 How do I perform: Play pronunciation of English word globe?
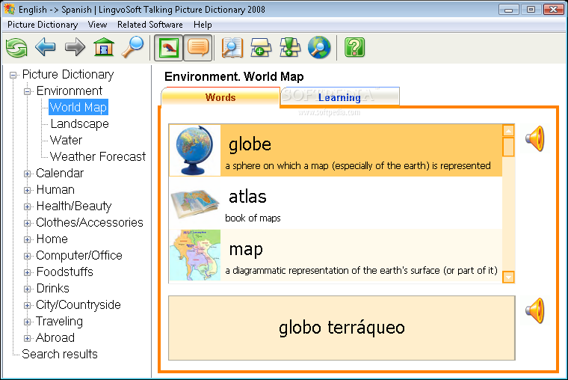point(535,138)
